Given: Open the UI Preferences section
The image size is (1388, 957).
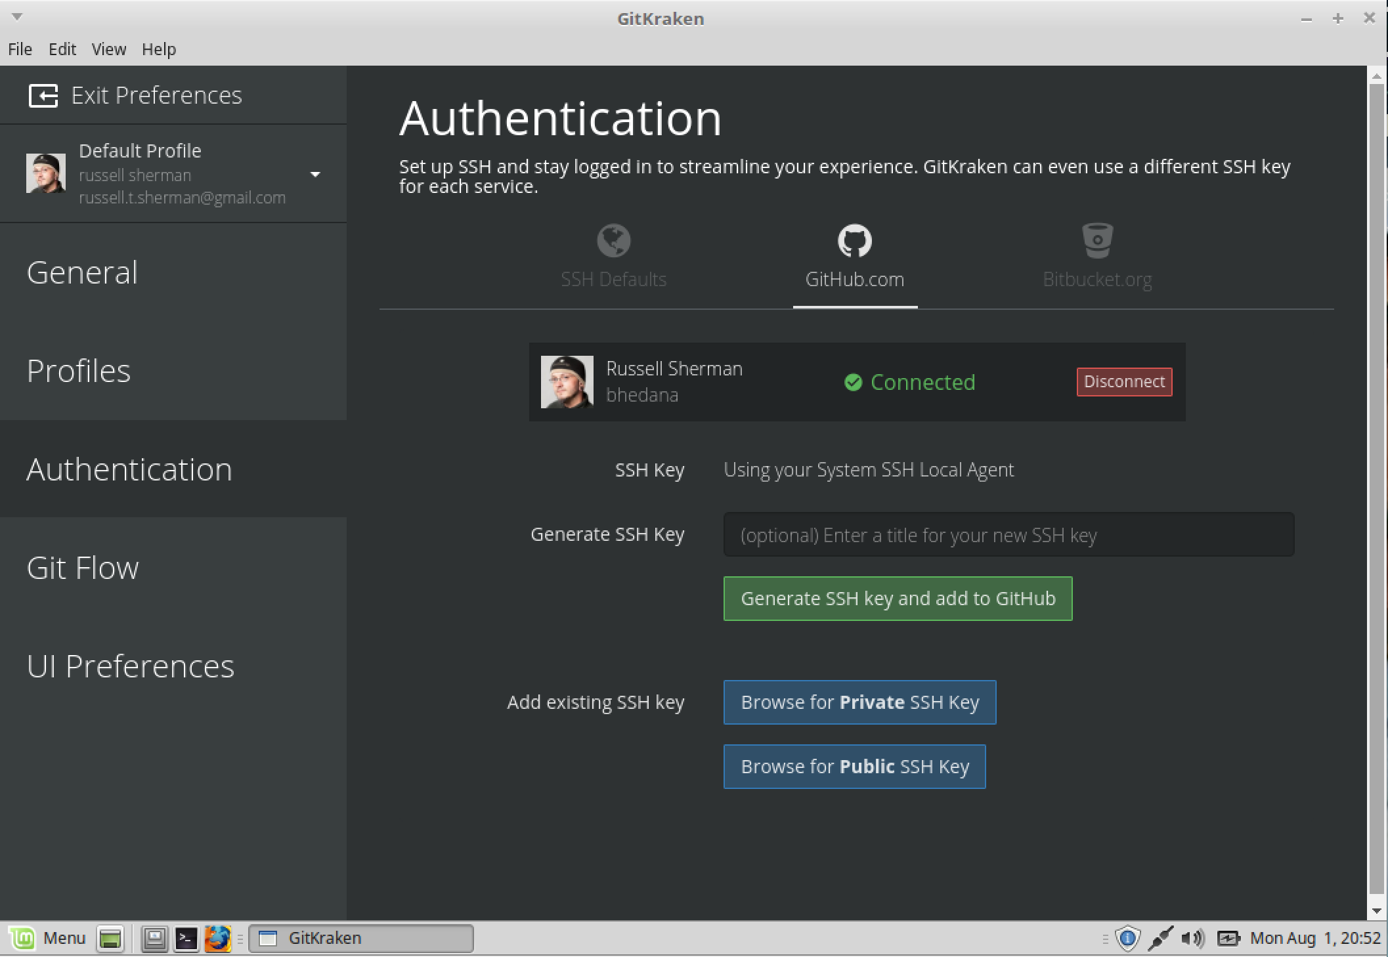Looking at the screenshot, I should point(173,666).
